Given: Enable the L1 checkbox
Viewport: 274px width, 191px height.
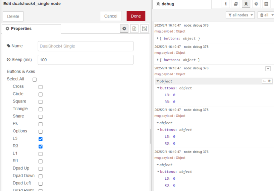Looking at the screenshot, I should click(x=40, y=154).
